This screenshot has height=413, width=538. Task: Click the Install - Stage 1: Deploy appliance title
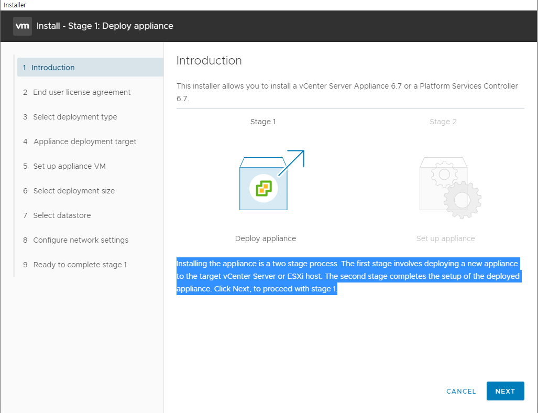[105, 26]
